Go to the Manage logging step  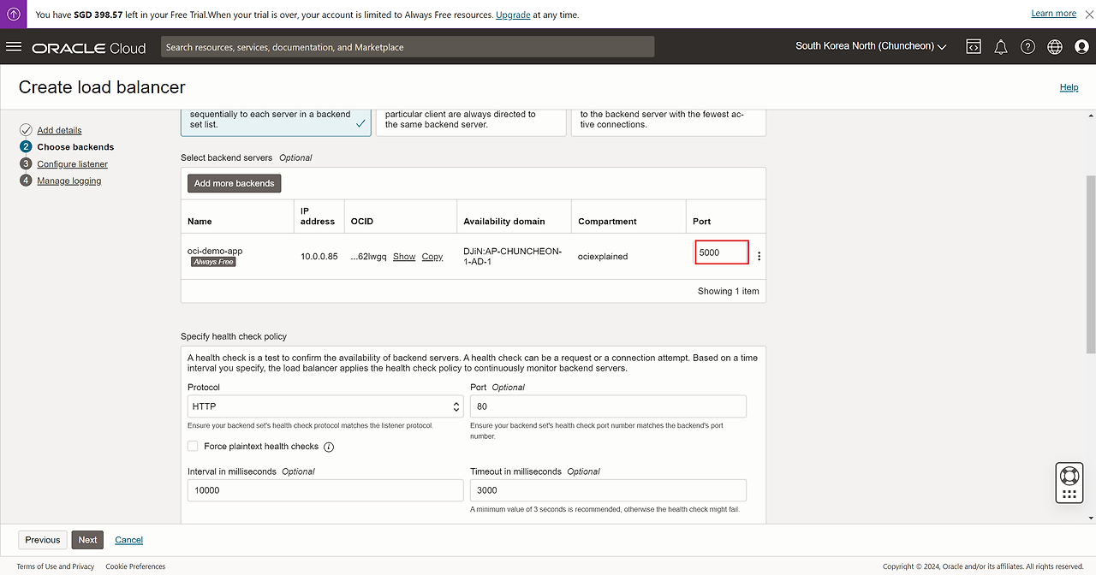[x=68, y=181]
